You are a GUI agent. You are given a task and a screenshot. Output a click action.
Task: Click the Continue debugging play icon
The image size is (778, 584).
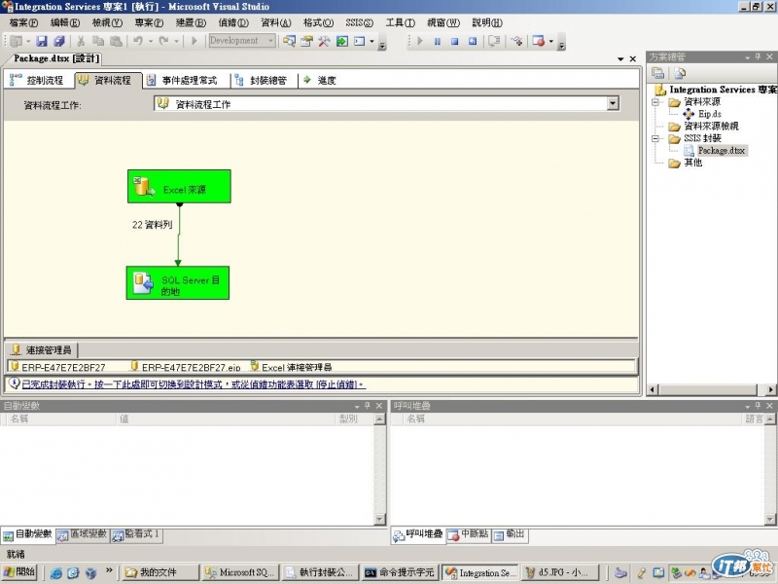coord(420,41)
